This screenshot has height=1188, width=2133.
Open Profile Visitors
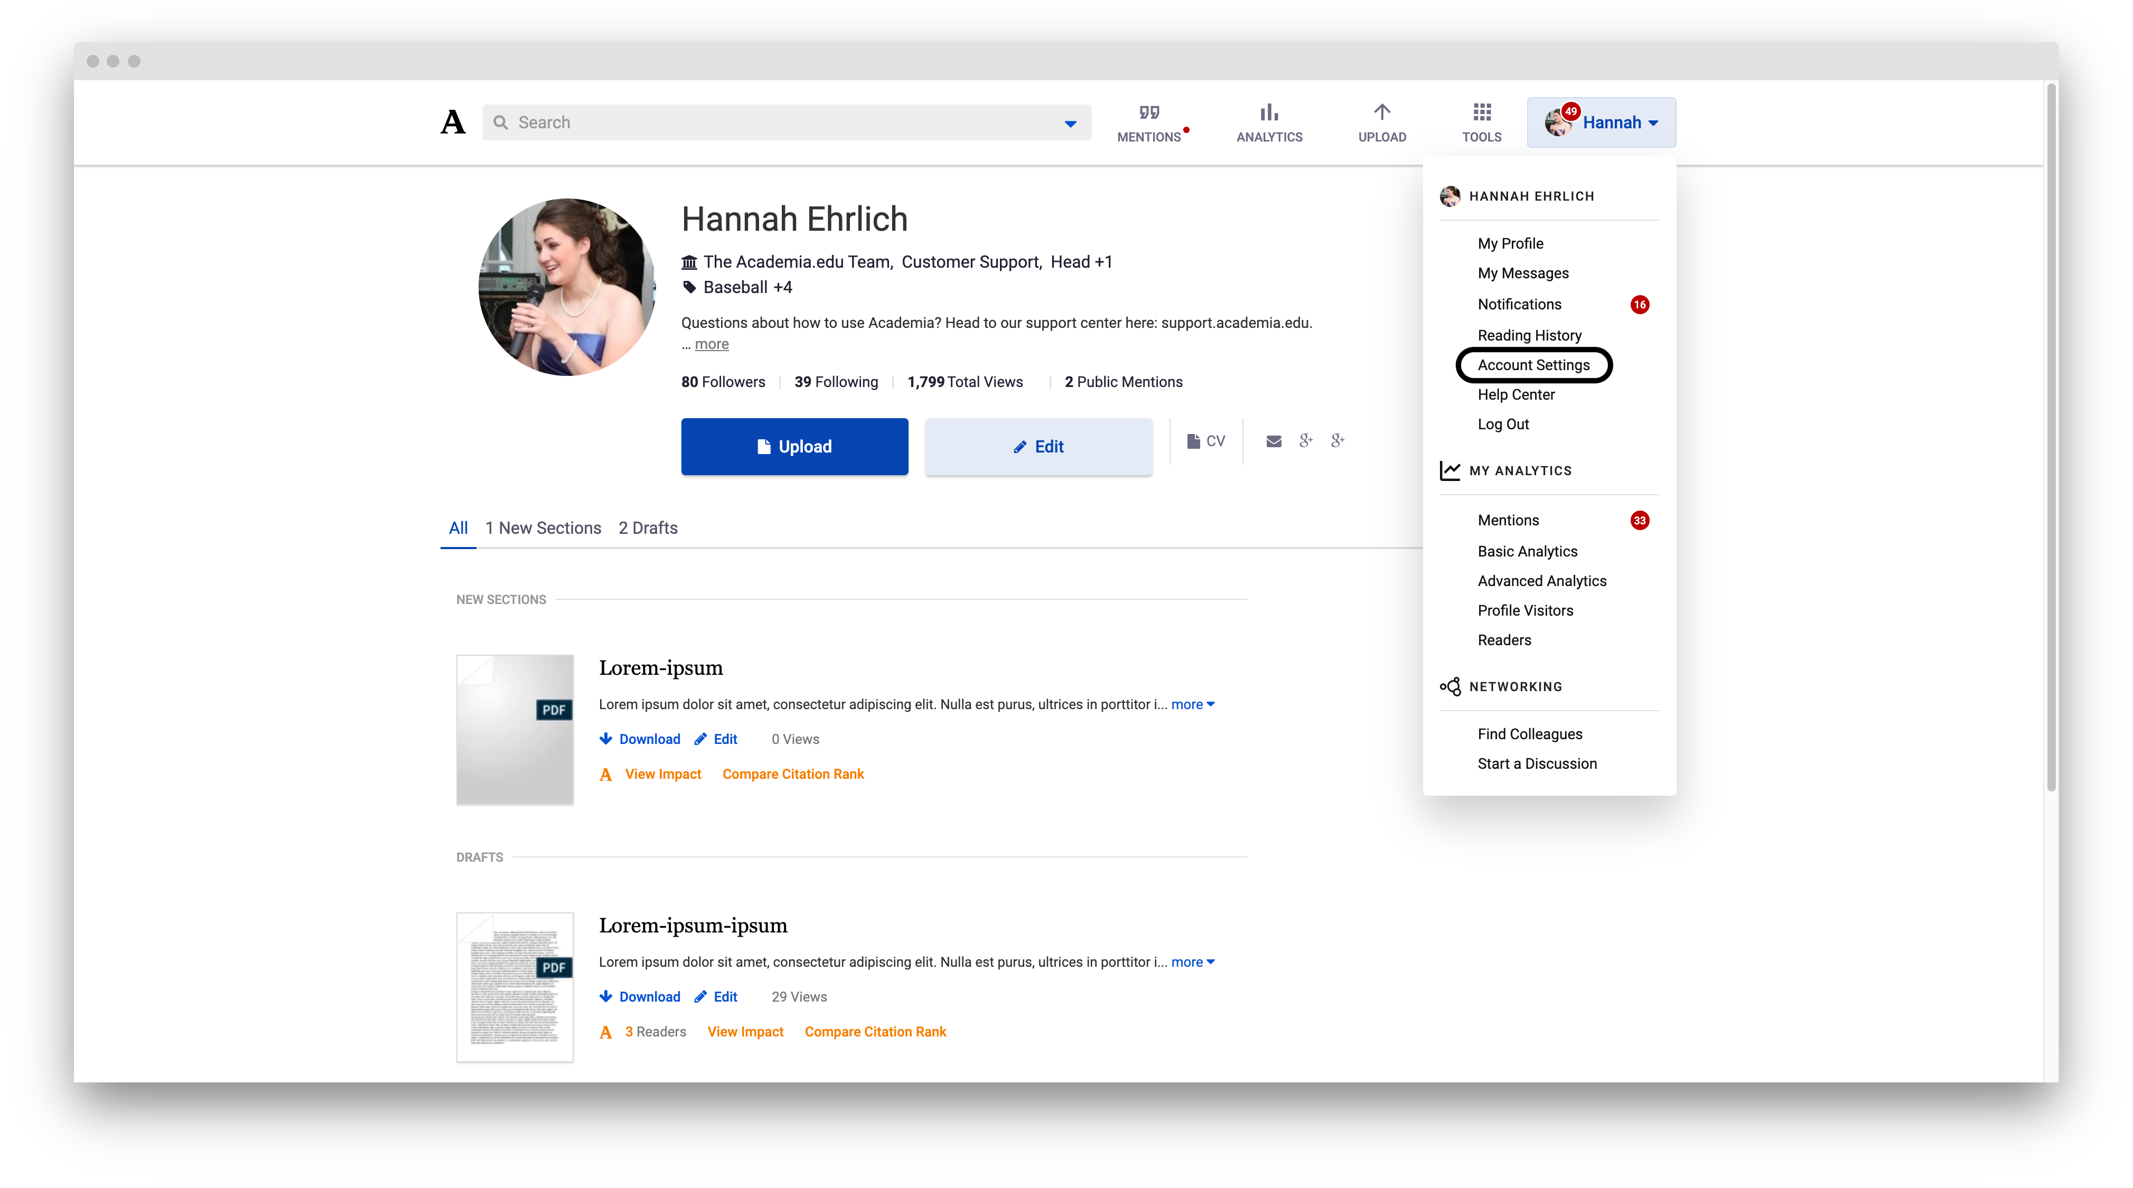tap(1525, 610)
